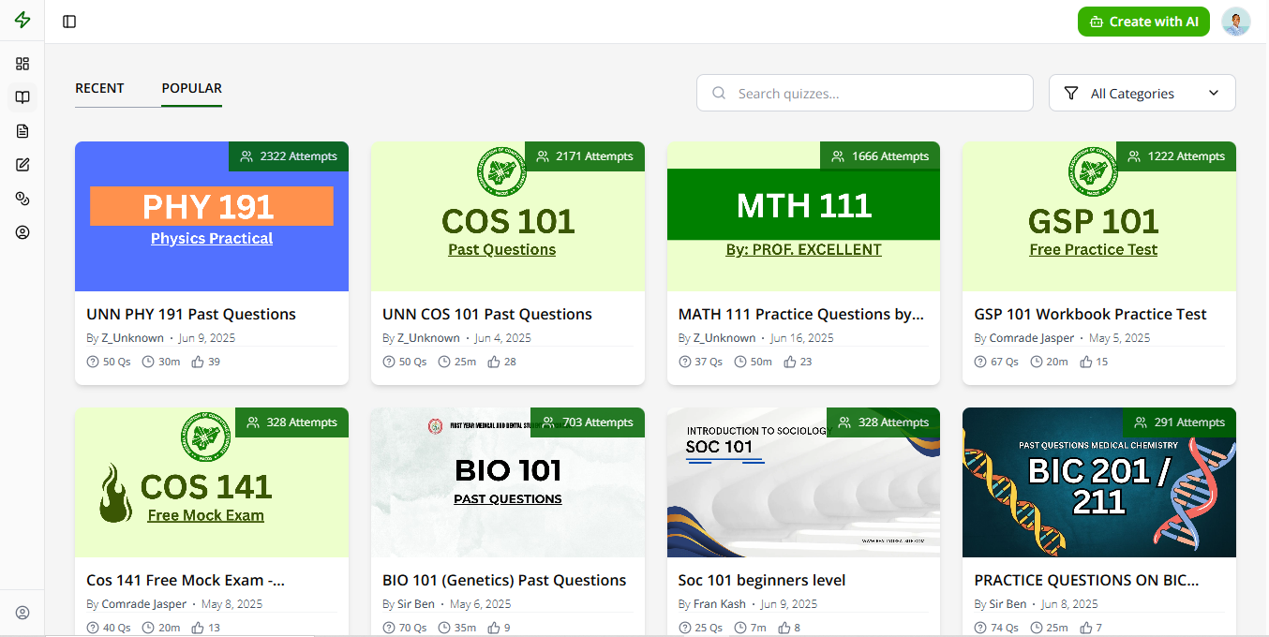Click the search magnifier icon in search bar
This screenshot has height=637, width=1269.
pos(719,93)
